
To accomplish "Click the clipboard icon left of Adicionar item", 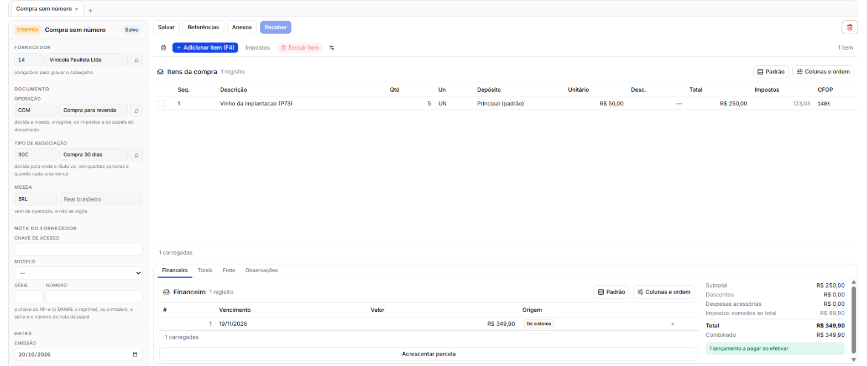I will click(164, 48).
